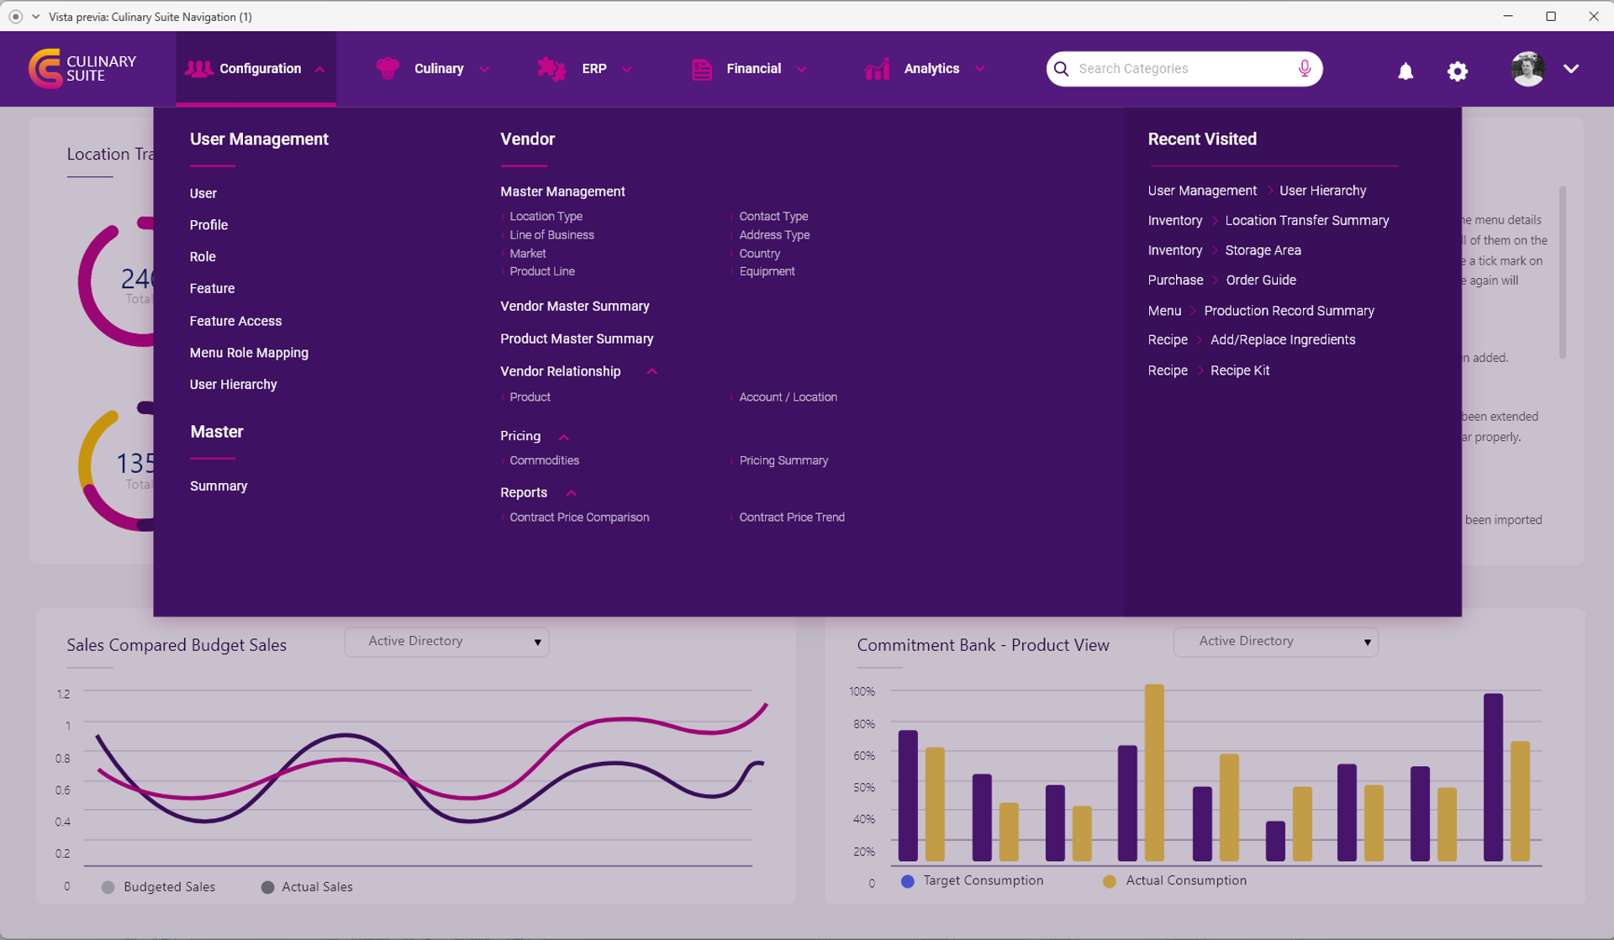This screenshot has height=940, width=1614.
Task: Open Master Management under Vendor
Action: (x=562, y=192)
